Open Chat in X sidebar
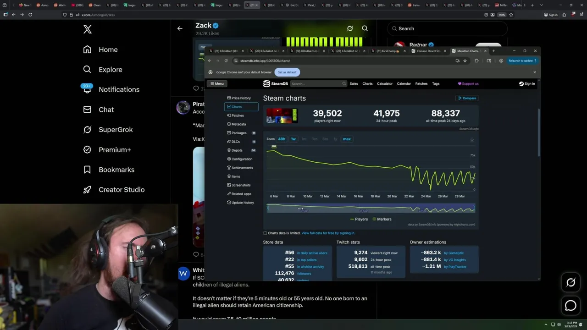Image resolution: width=587 pixels, height=330 pixels. tap(98, 110)
